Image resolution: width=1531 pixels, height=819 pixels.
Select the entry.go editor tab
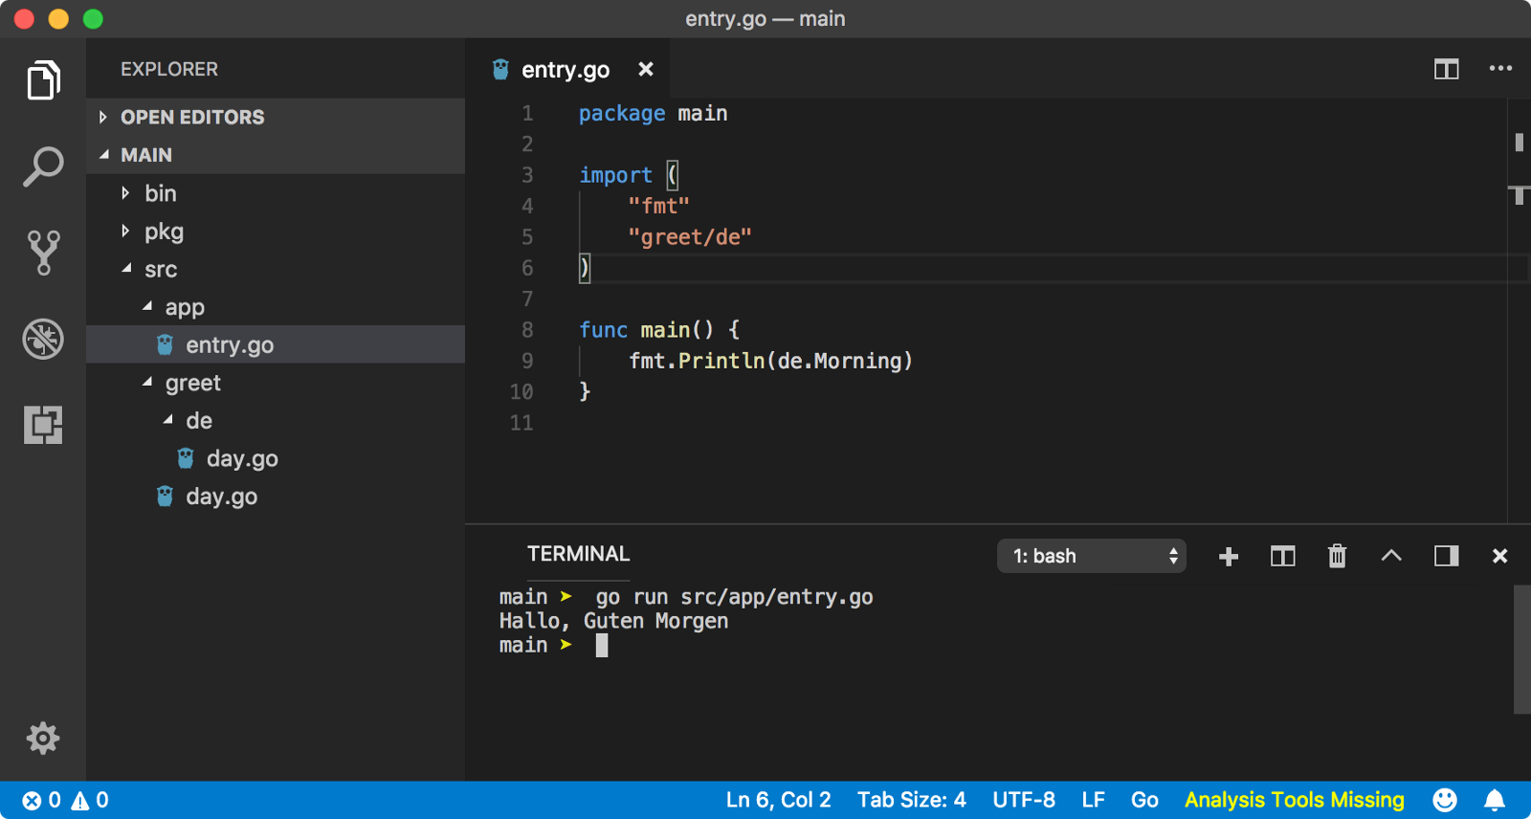pyautogui.click(x=566, y=69)
